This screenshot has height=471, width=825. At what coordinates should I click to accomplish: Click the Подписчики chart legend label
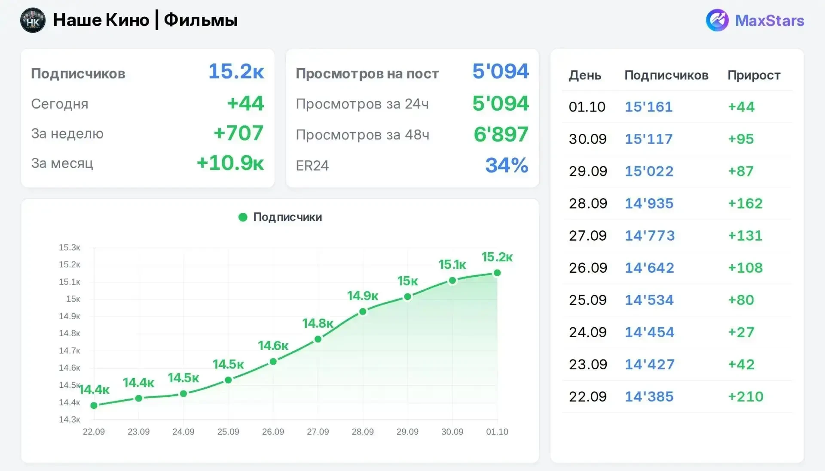287,217
